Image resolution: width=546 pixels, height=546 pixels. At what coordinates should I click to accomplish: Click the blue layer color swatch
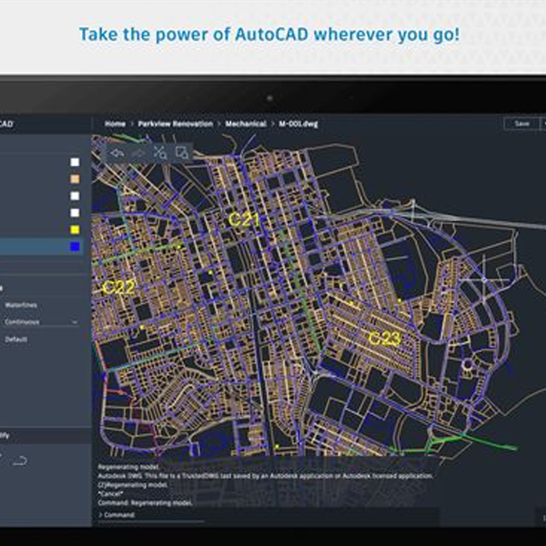[75, 247]
